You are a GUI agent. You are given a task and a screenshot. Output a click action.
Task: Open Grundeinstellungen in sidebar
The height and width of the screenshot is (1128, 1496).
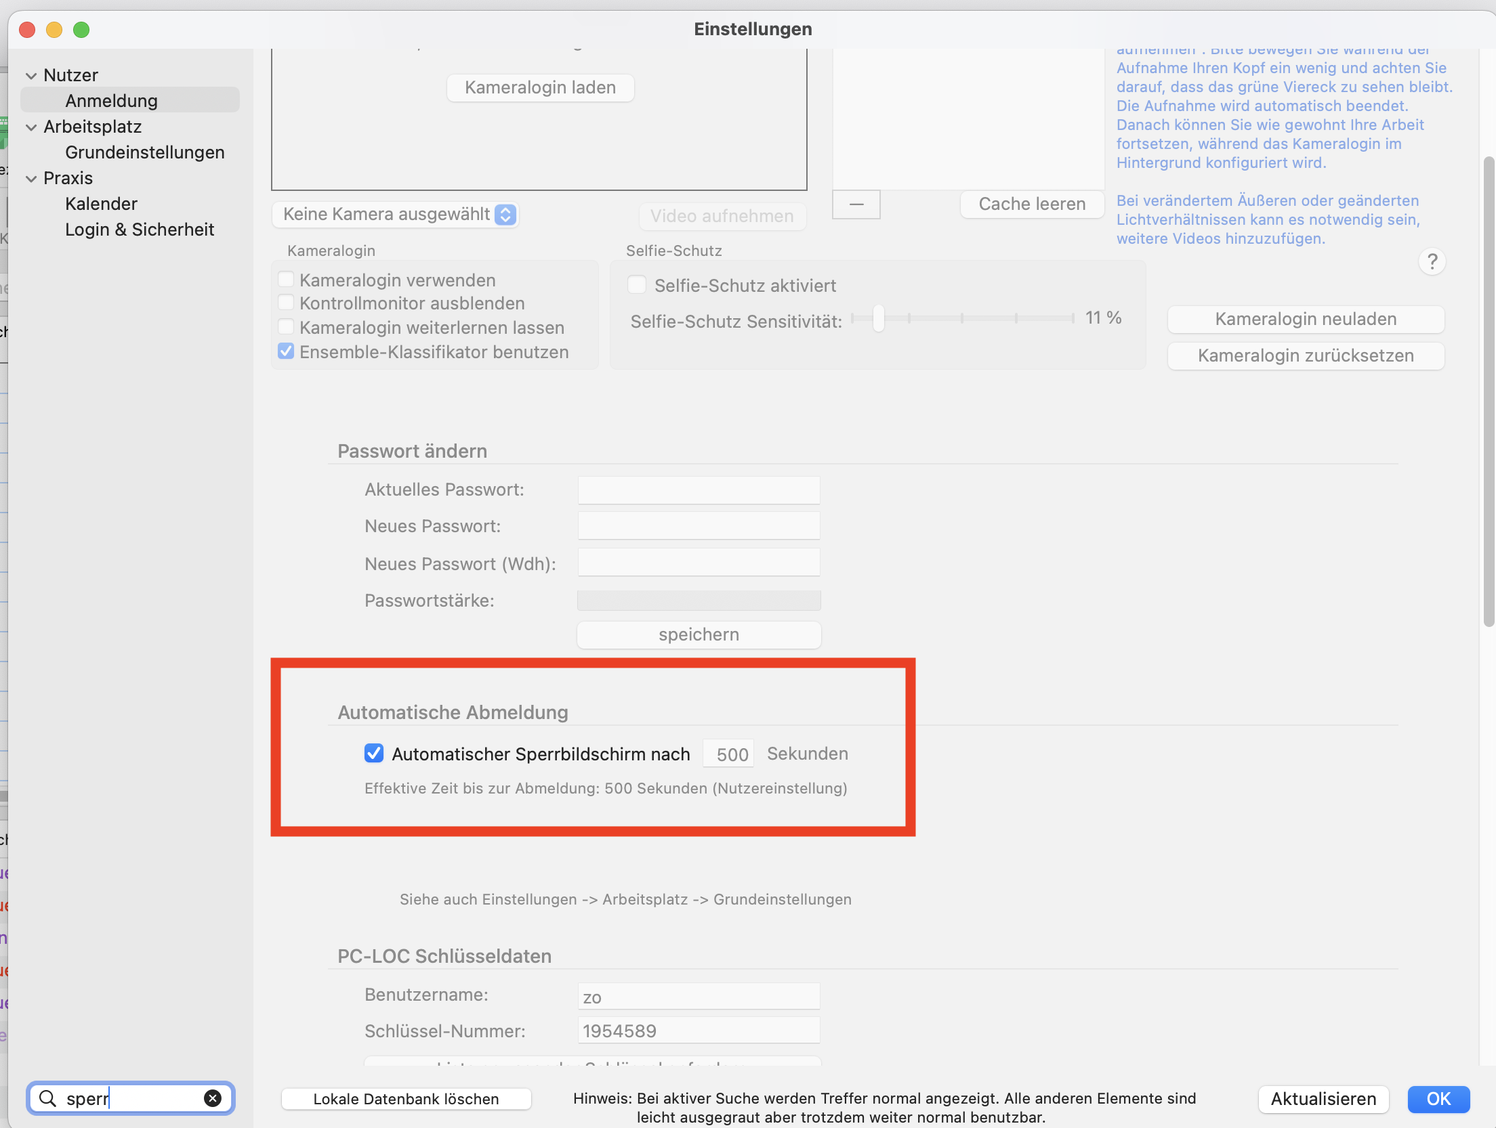[145, 152]
